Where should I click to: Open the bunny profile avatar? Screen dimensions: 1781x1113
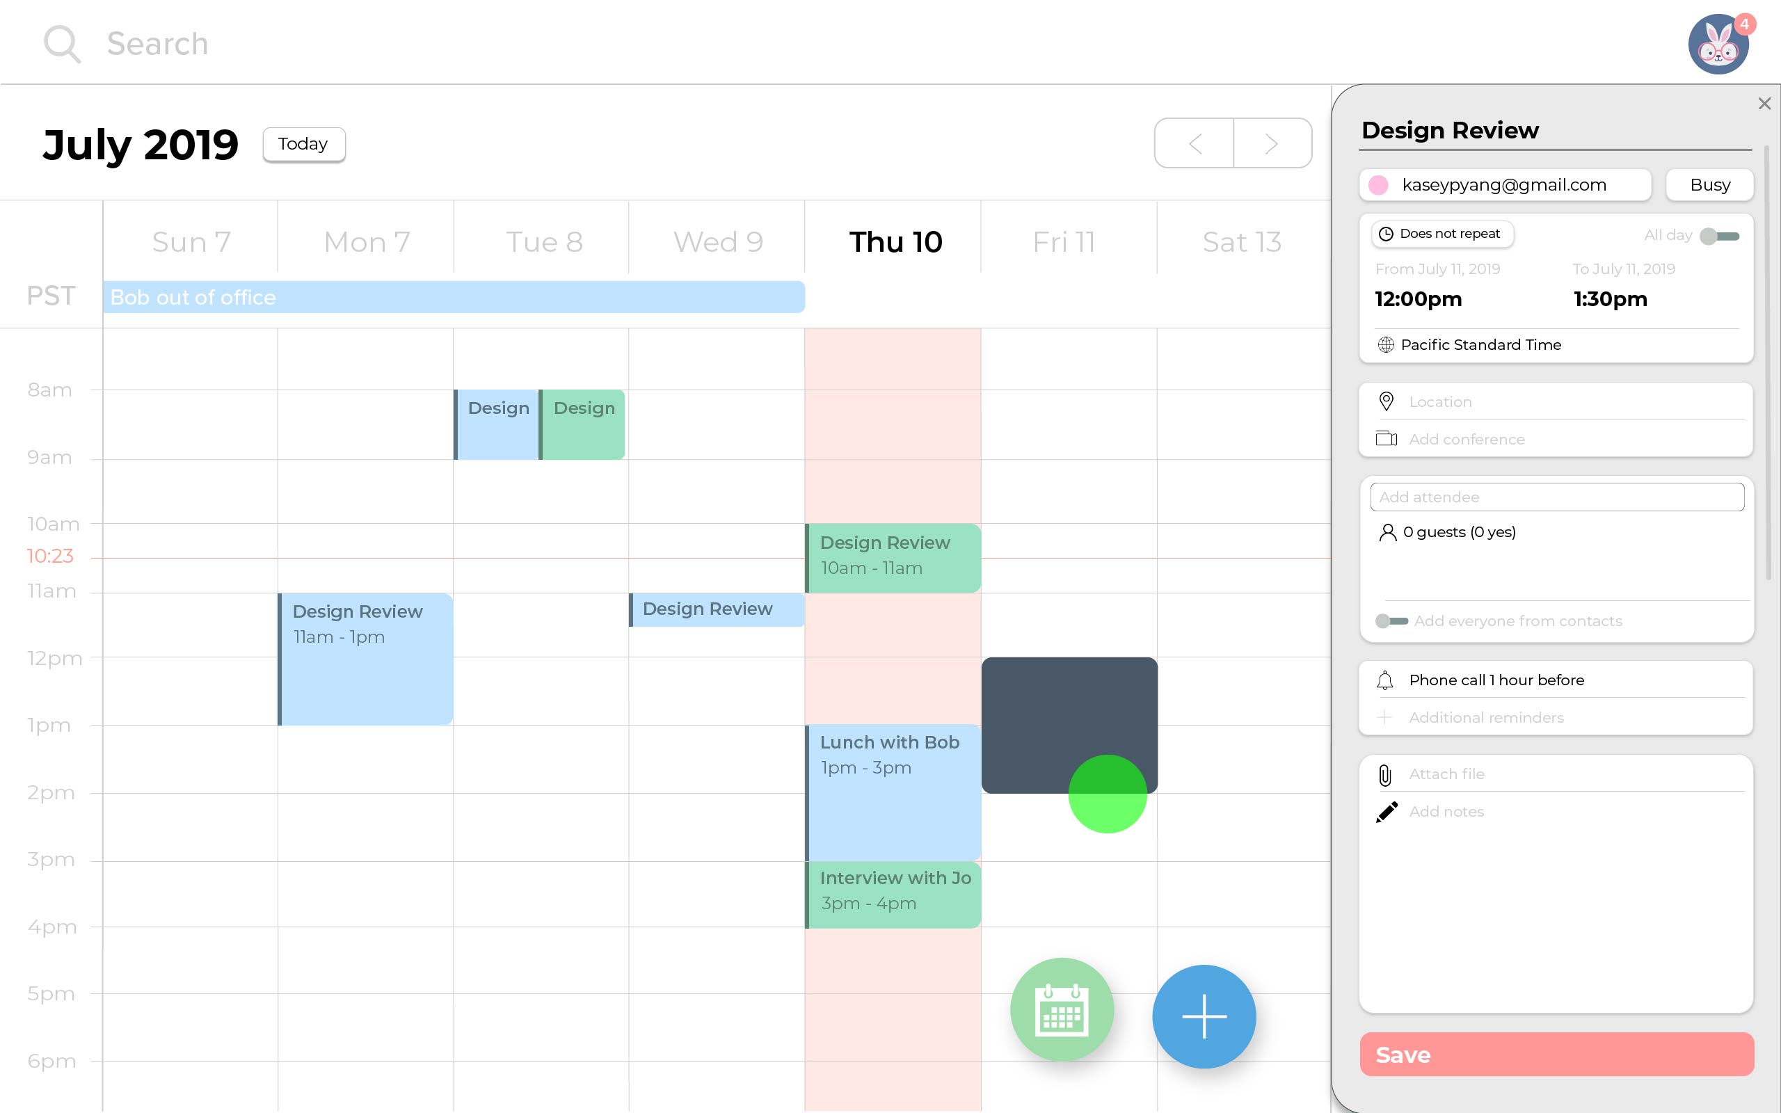tap(1718, 44)
